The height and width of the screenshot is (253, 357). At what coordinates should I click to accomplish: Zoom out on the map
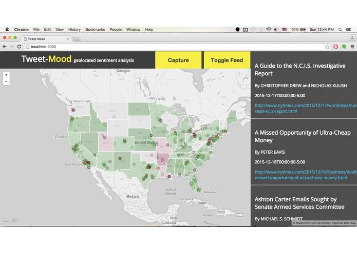(6, 81)
